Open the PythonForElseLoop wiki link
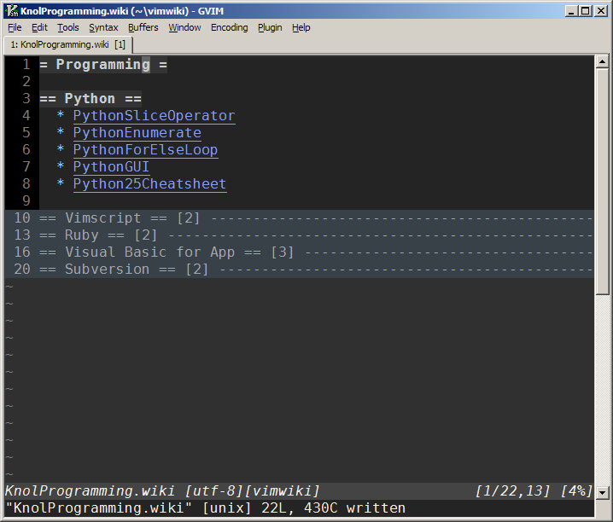Viewport: 613px width, 522px height. [x=145, y=150]
